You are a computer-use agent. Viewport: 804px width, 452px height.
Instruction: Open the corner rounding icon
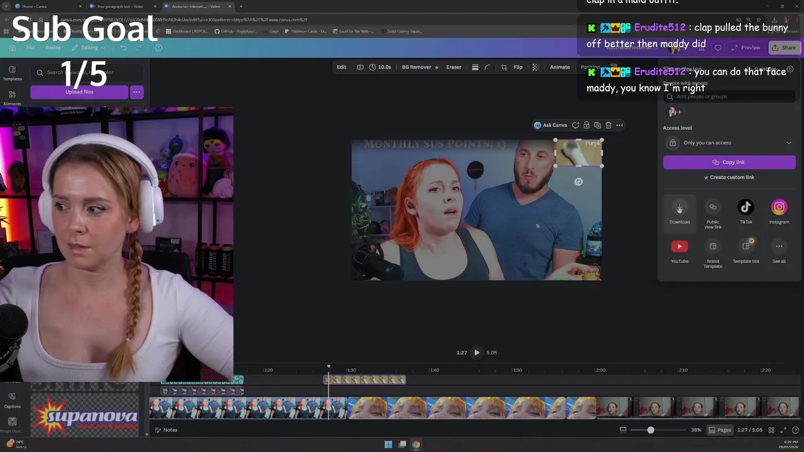(x=487, y=67)
